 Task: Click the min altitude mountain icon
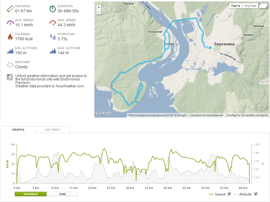pyautogui.click(x=10, y=51)
